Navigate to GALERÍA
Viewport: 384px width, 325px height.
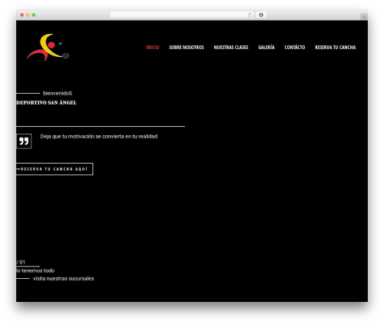(266, 47)
